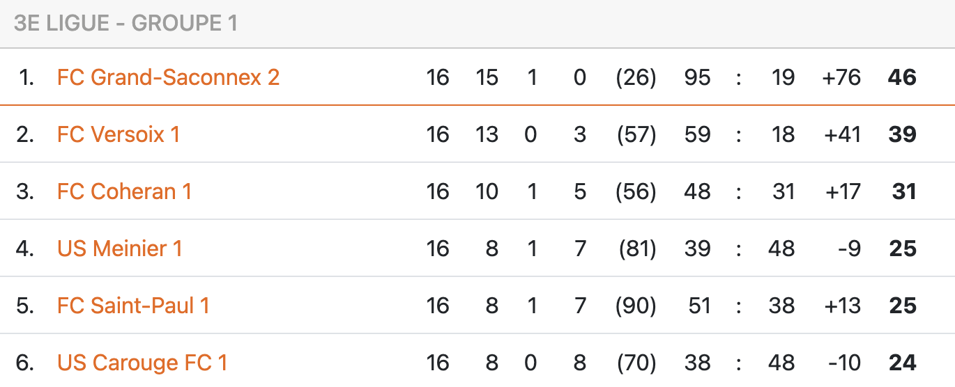955x387 pixels.
Task: Click the 39 points total for Versoix
Action: 902,134
